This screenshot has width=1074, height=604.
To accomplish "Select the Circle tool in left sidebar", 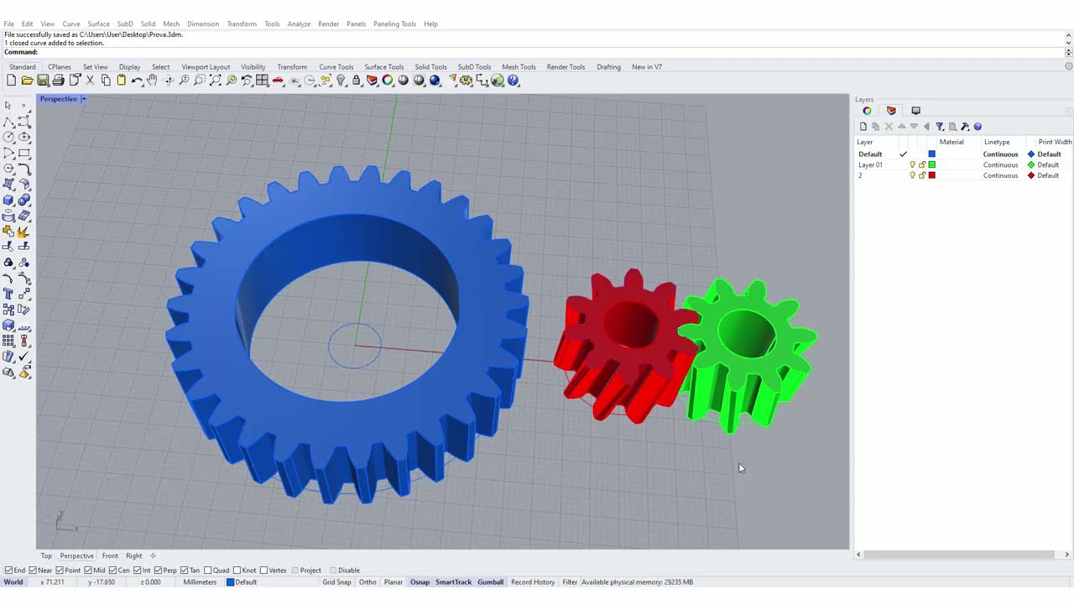I will tap(8, 137).
